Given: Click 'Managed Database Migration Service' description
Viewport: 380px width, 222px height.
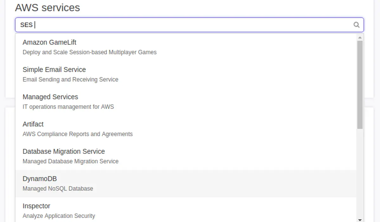Looking at the screenshot, I should (x=71, y=161).
